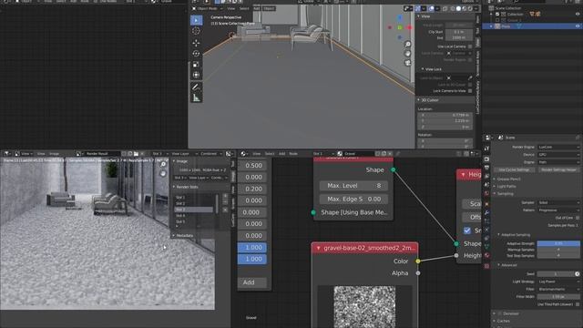The image size is (583, 328).
Task: Click the randomize Seed clock icon
Action: 577,273
